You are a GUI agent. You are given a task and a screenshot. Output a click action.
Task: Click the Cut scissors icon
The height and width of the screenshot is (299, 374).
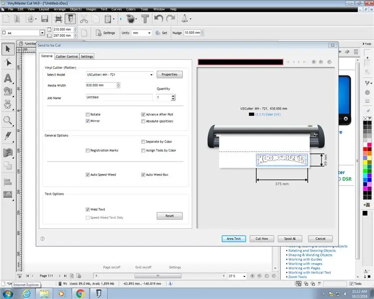(84, 19)
